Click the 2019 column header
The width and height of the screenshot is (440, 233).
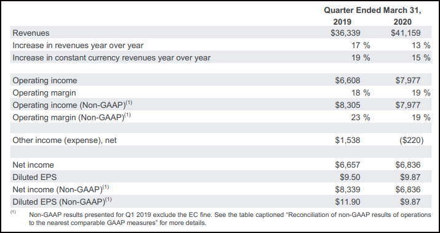[x=342, y=22]
